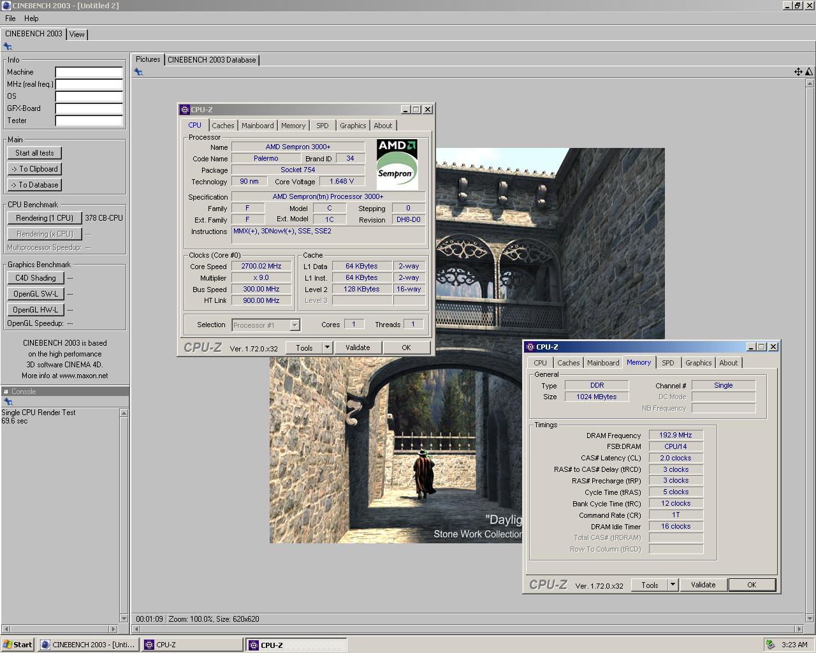816x653 pixels.
Task: Open Graphics tab in CPU-Z CPU window
Action: pos(353,126)
